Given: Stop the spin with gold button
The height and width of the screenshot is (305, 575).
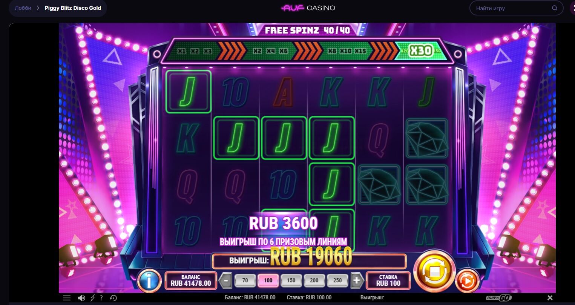Looking at the screenshot, I should pos(434,271).
